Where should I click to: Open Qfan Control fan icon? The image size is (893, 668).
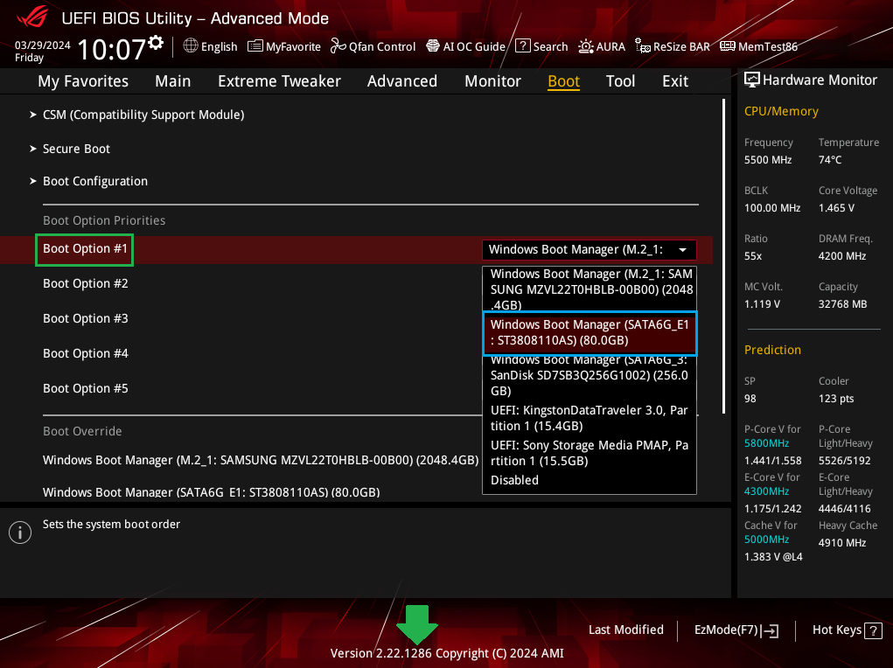(338, 45)
